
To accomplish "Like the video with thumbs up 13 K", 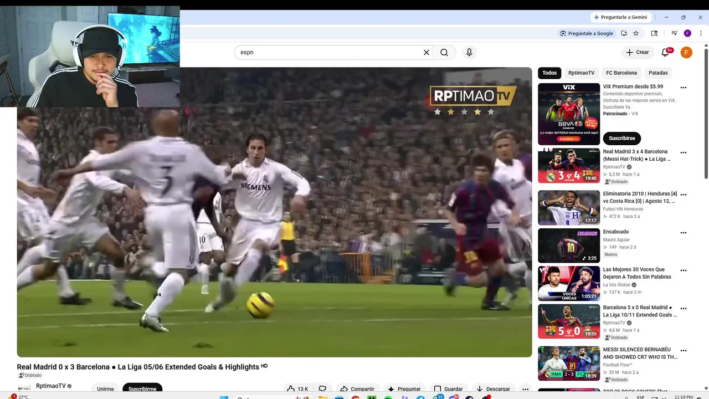I will pos(298,389).
